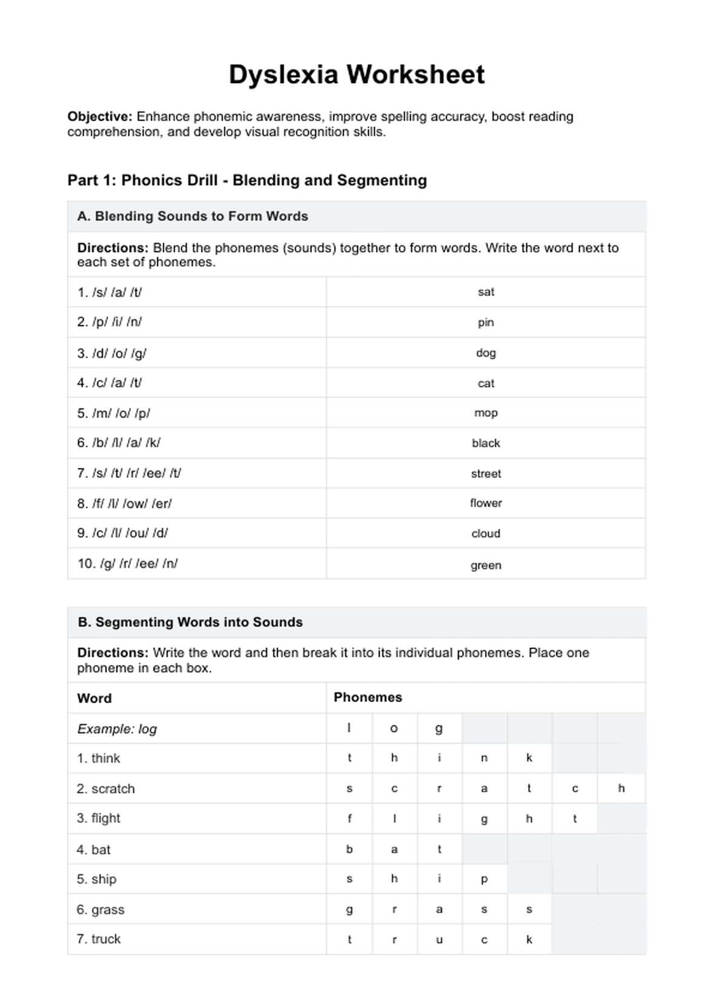This screenshot has width=713, height=988.
Task: Click the "Phonemes" column header
Action: (367, 698)
